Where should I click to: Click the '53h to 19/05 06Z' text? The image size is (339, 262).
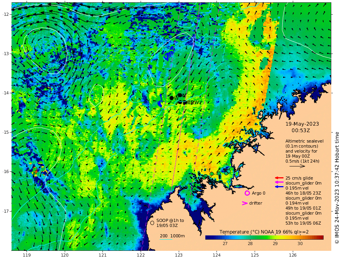click(x=303, y=223)
